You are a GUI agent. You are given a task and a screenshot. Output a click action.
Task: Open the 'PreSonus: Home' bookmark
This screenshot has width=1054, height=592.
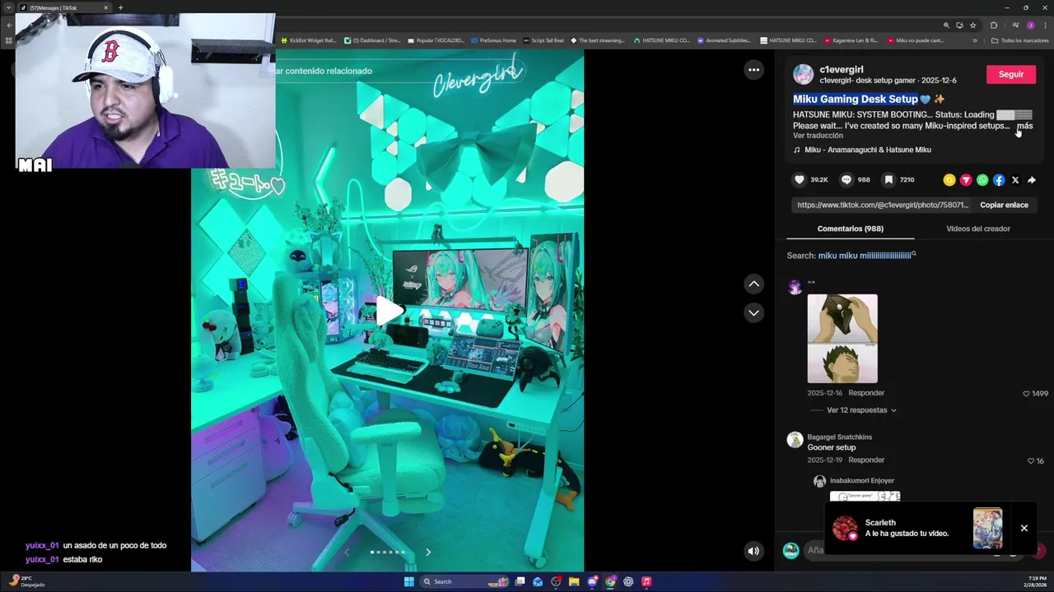point(494,40)
